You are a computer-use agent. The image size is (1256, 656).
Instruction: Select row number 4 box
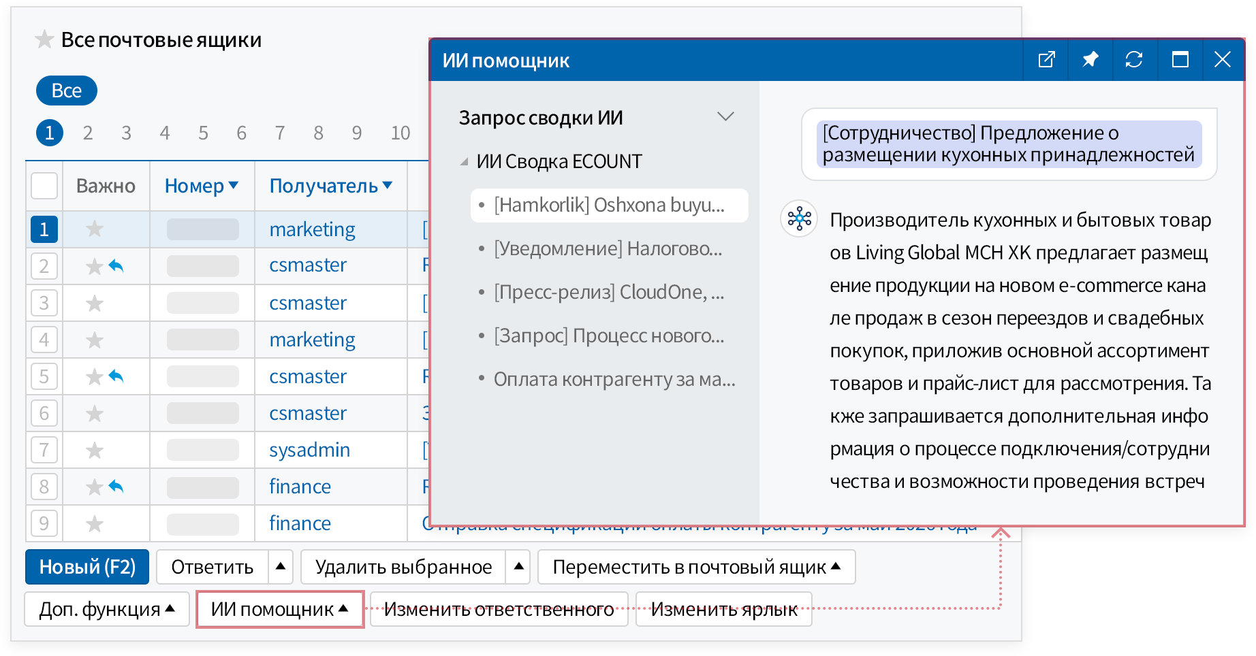point(44,340)
